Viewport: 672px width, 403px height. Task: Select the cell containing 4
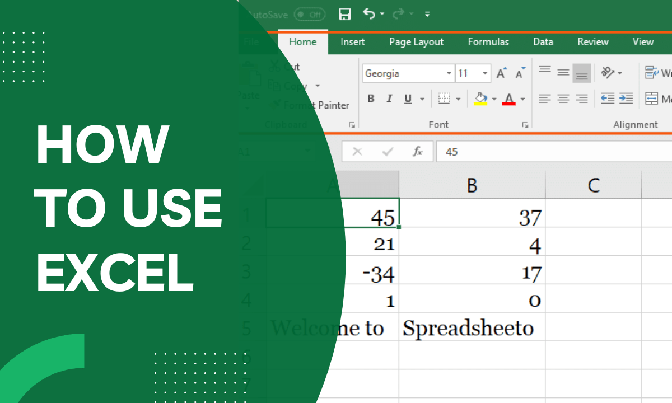pyautogui.click(x=472, y=242)
